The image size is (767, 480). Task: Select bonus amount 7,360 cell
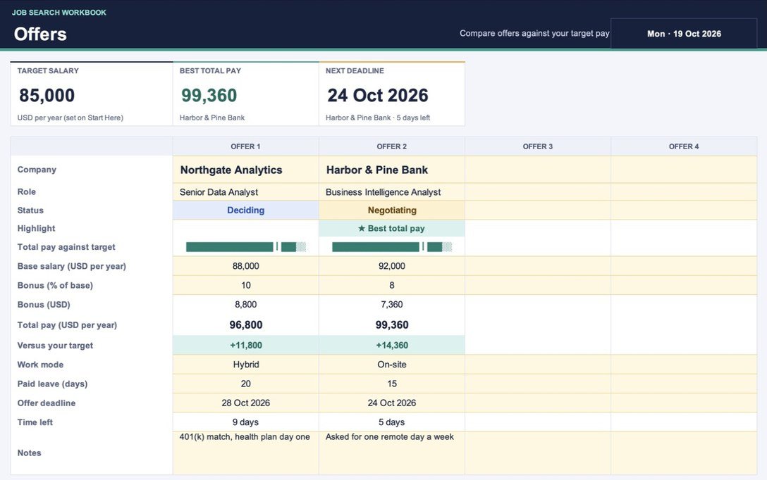(392, 304)
